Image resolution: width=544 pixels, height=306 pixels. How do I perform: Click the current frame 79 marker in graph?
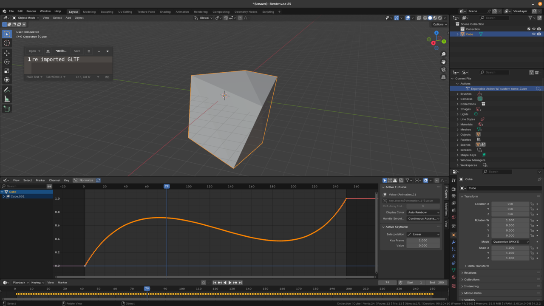coord(167,186)
